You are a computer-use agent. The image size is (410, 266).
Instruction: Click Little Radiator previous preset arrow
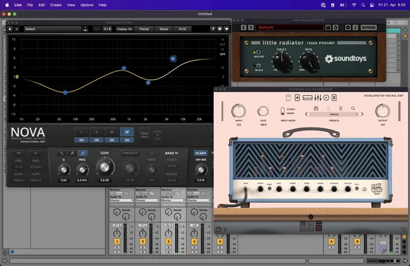pos(243,28)
